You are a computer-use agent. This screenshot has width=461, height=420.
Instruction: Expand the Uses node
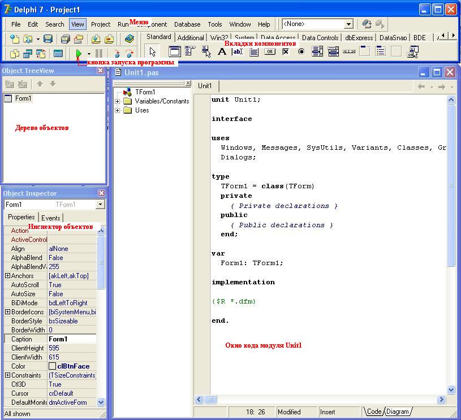point(117,110)
